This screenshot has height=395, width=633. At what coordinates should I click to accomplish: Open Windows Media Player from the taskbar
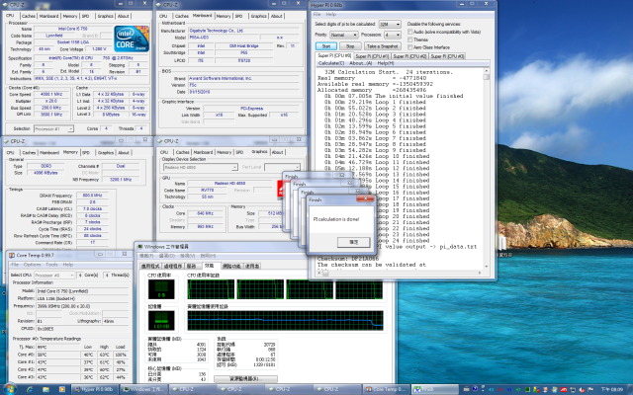pyautogui.click(x=61, y=389)
